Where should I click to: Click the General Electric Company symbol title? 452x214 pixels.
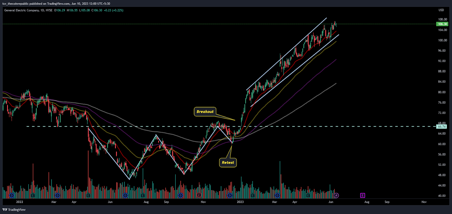coord(22,10)
